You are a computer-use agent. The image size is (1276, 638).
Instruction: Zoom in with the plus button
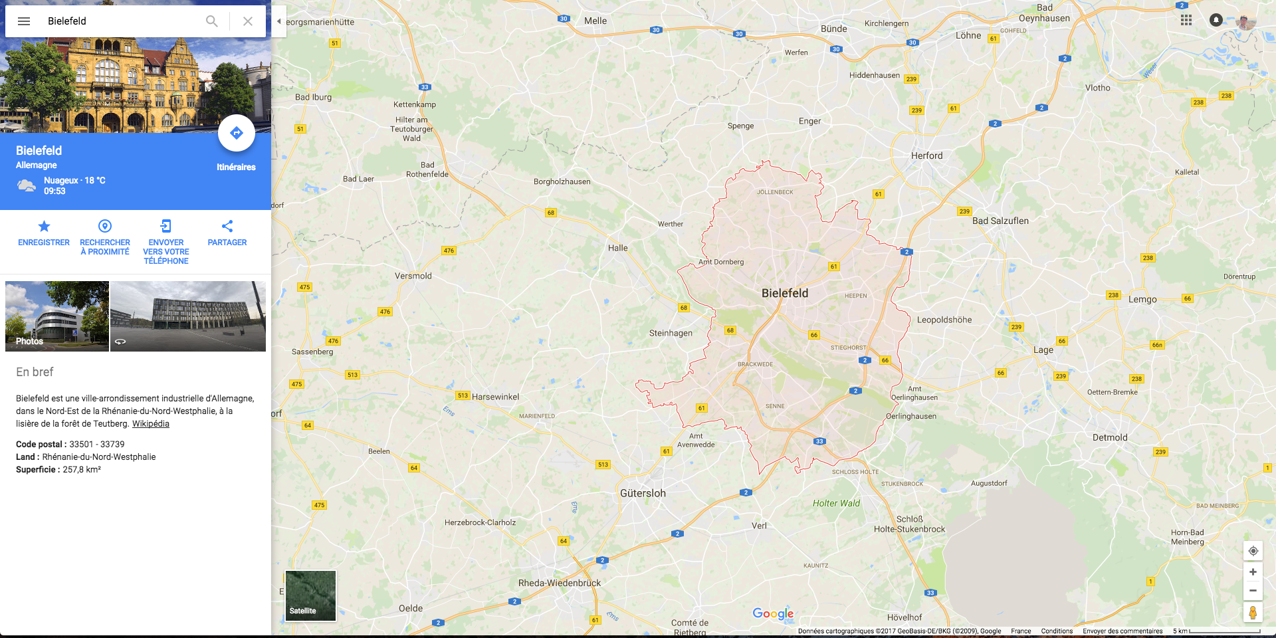click(1253, 572)
